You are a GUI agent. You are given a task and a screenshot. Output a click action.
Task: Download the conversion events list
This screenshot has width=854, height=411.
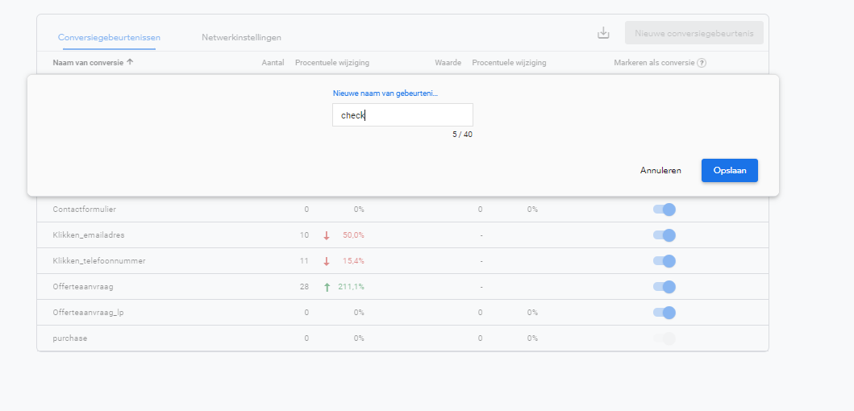[x=603, y=33]
